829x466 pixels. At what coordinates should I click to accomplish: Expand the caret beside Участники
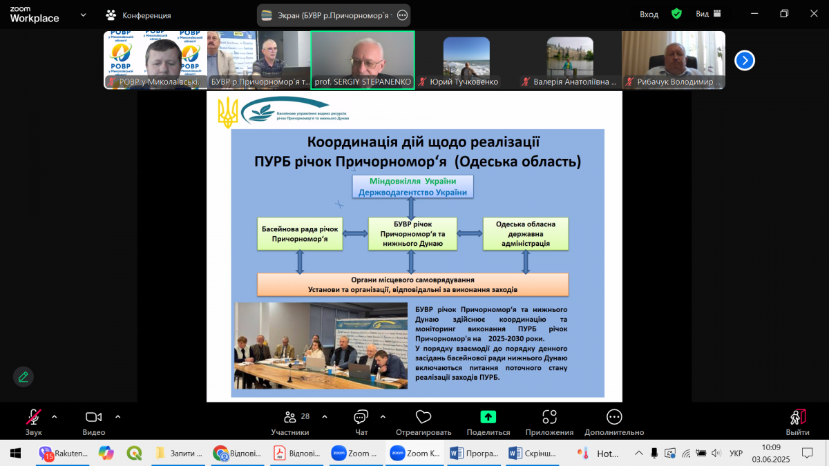point(325,417)
